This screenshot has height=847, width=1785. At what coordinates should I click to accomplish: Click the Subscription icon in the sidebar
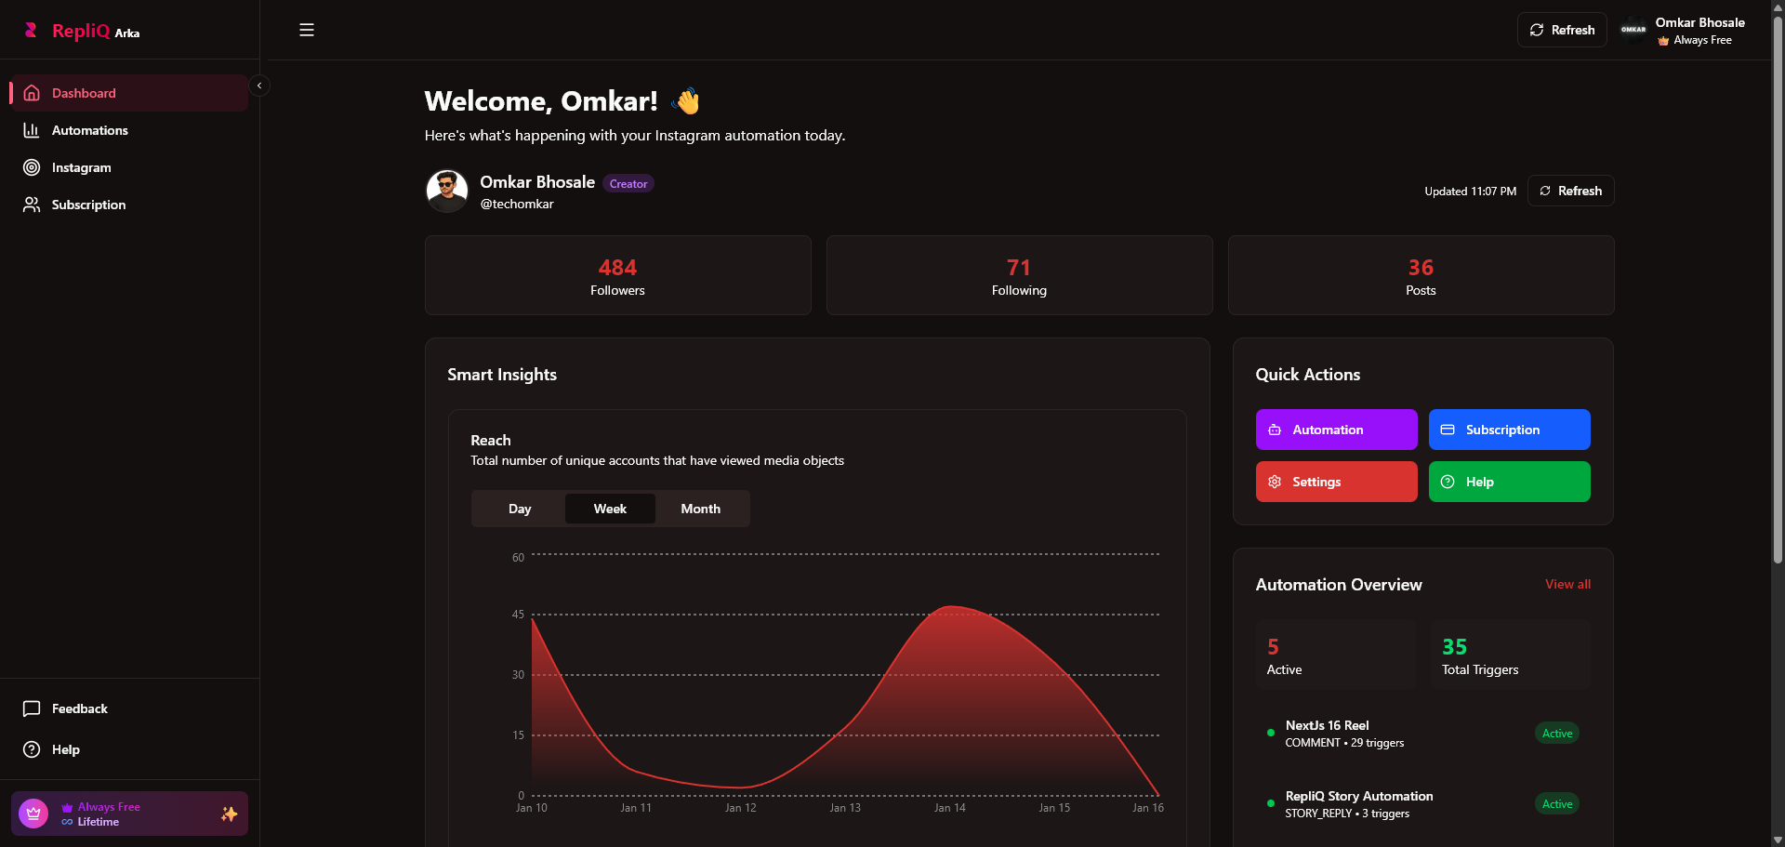pos(32,205)
